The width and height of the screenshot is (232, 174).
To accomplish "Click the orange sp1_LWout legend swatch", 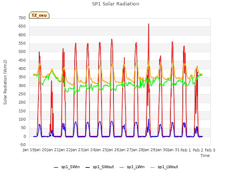I will point(152,167).
